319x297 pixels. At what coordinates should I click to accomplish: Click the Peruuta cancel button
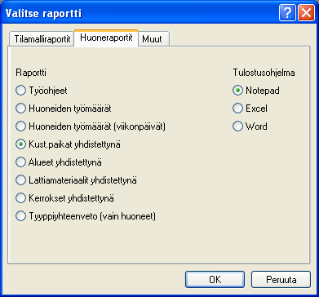pyautogui.click(x=281, y=279)
